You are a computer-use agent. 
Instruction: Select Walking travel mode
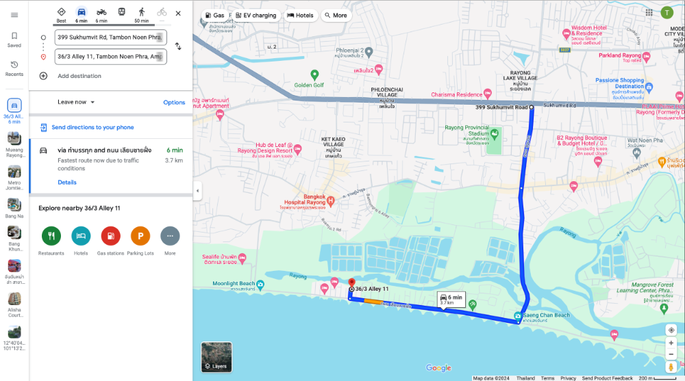142,15
